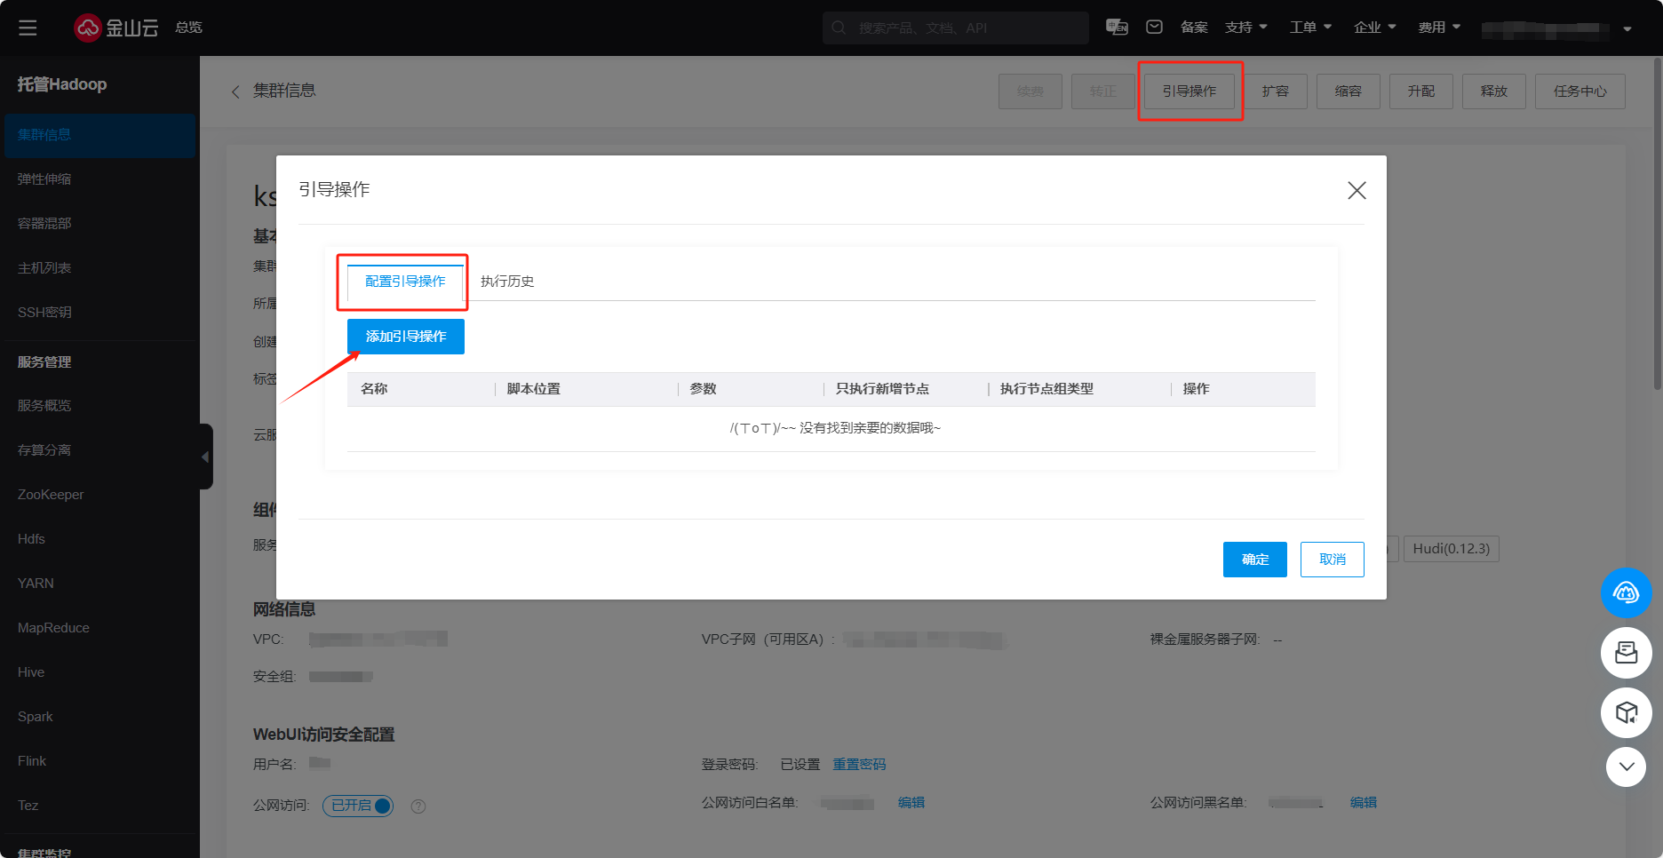Click the 添加引导操作 button

pos(405,337)
